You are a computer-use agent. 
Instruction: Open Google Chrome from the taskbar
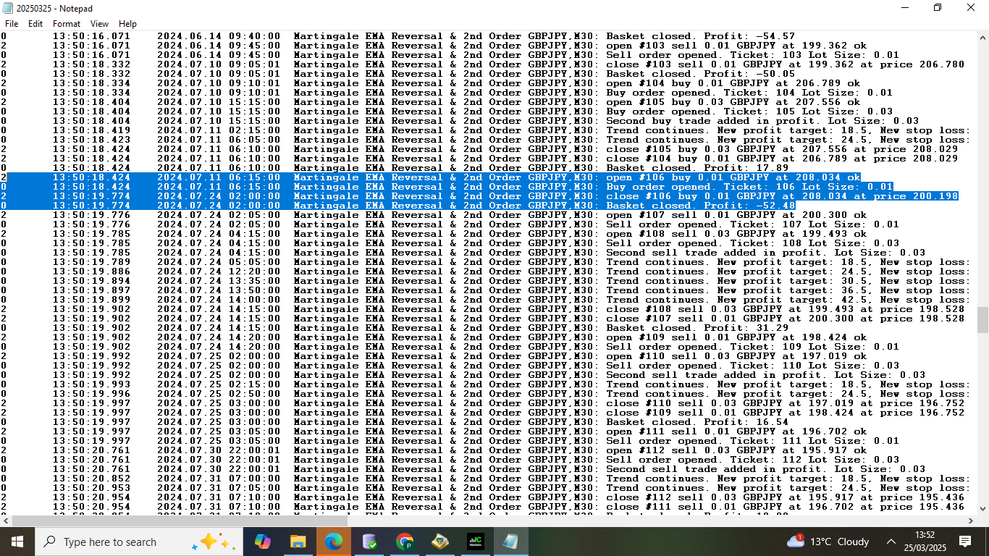404,542
